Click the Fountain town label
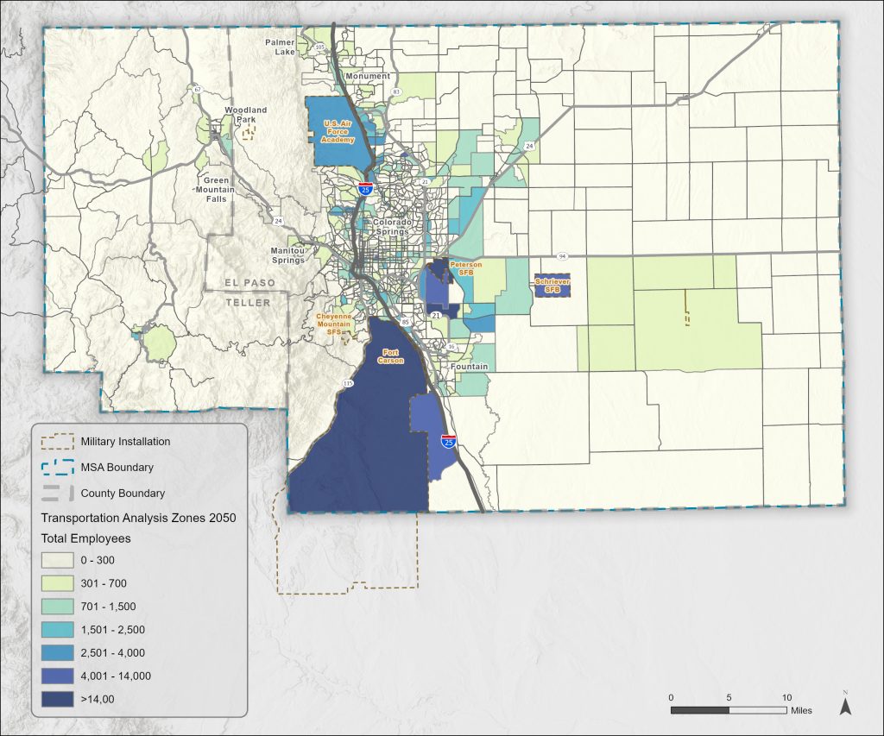This screenshot has width=884, height=736. point(469,367)
